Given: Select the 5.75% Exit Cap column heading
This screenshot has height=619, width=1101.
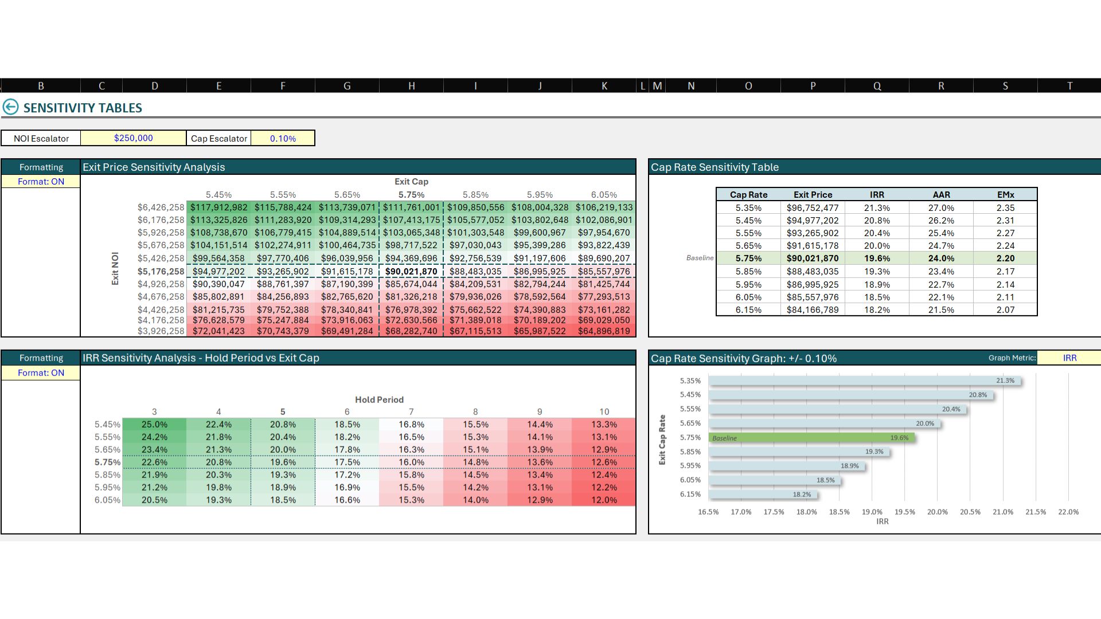Looking at the screenshot, I should pos(411,195).
